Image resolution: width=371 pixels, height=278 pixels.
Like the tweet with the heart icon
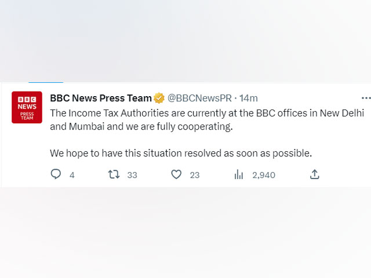[x=176, y=174]
